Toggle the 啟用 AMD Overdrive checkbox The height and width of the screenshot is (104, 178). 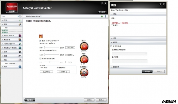tap(40, 41)
